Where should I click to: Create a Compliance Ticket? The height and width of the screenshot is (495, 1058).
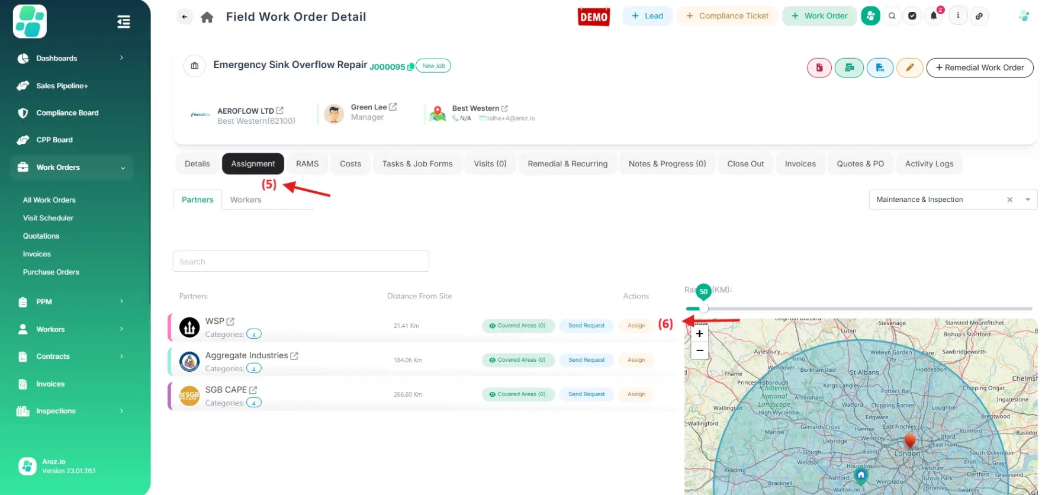(x=728, y=16)
